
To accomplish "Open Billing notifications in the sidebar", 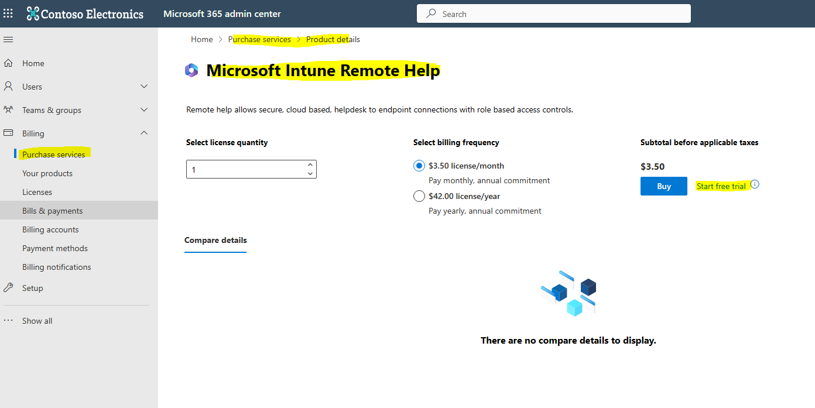I will pos(57,267).
